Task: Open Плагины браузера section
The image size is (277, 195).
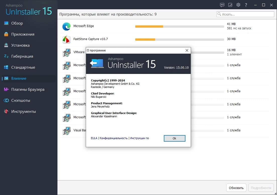Action: (x=28, y=89)
